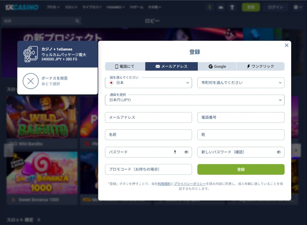The width and height of the screenshot is (307, 225).
Task: Switch to the ワンクリック tab
Action: click(261, 66)
